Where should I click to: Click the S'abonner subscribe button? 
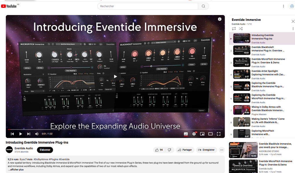pos(45,150)
